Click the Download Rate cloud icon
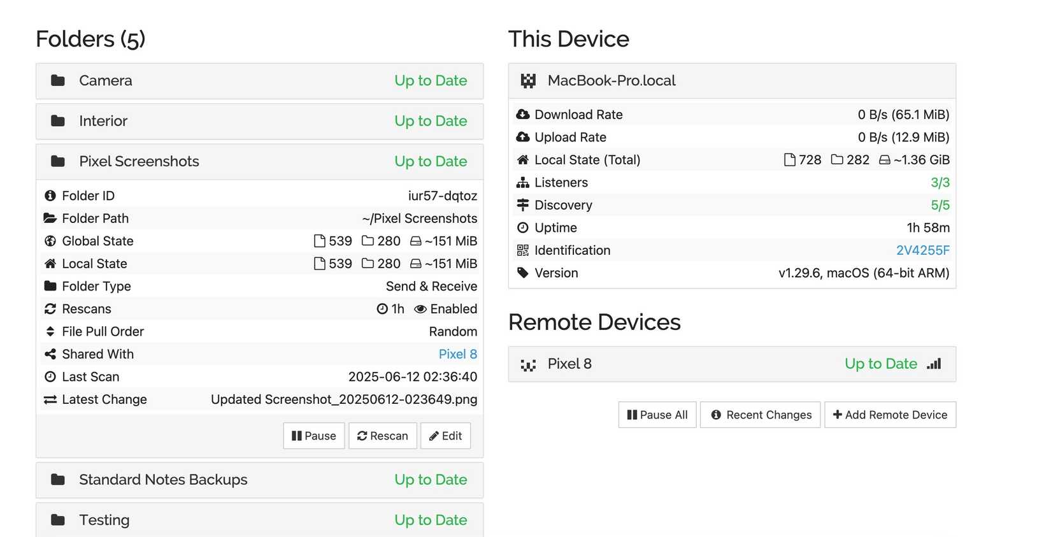The image size is (1051, 537). tap(523, 115)
